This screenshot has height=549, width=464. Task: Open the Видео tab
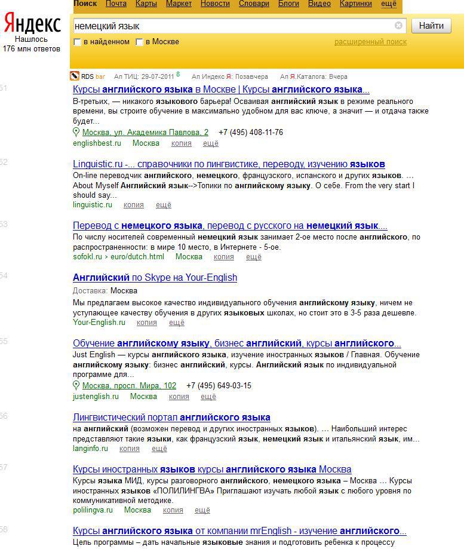coord(319,4)
